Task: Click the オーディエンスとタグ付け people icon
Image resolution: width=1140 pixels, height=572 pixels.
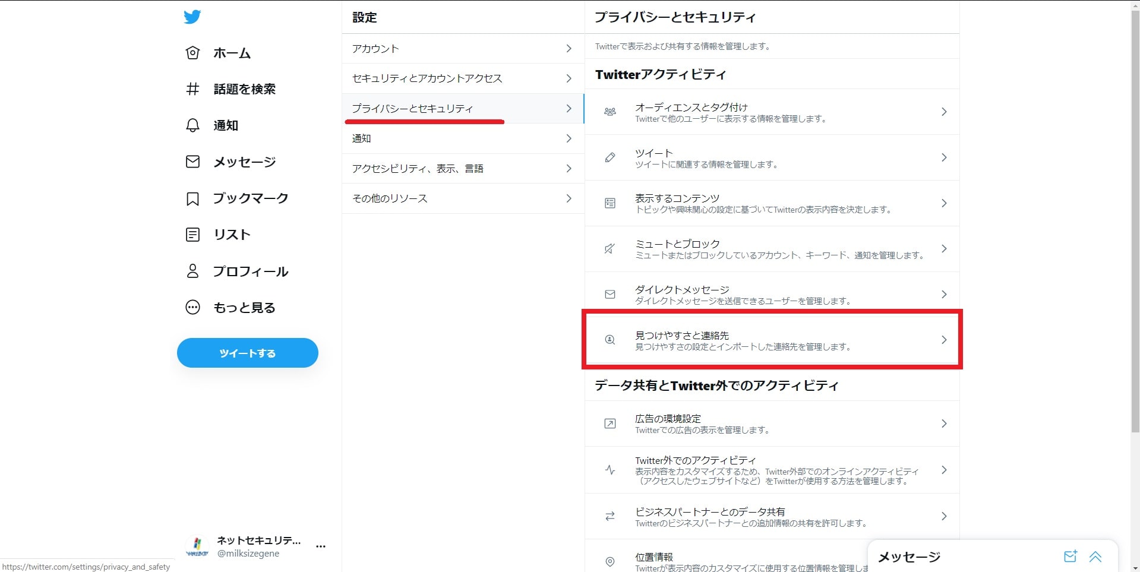Action: tap(610, 112)
